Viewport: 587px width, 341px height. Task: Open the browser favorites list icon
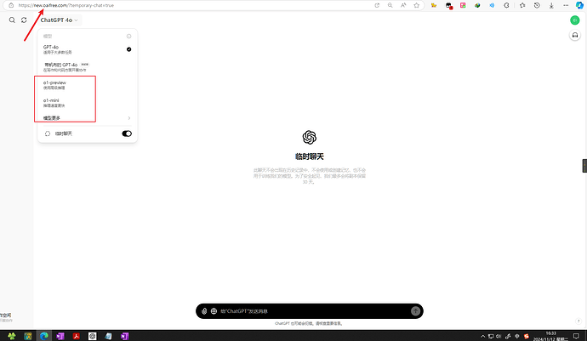[522, 5]
